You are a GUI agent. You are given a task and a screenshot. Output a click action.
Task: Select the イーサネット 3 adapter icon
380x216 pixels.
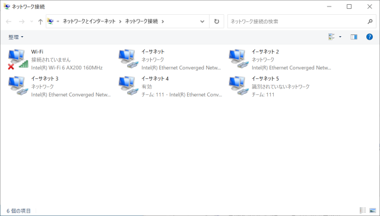(18, 85)
